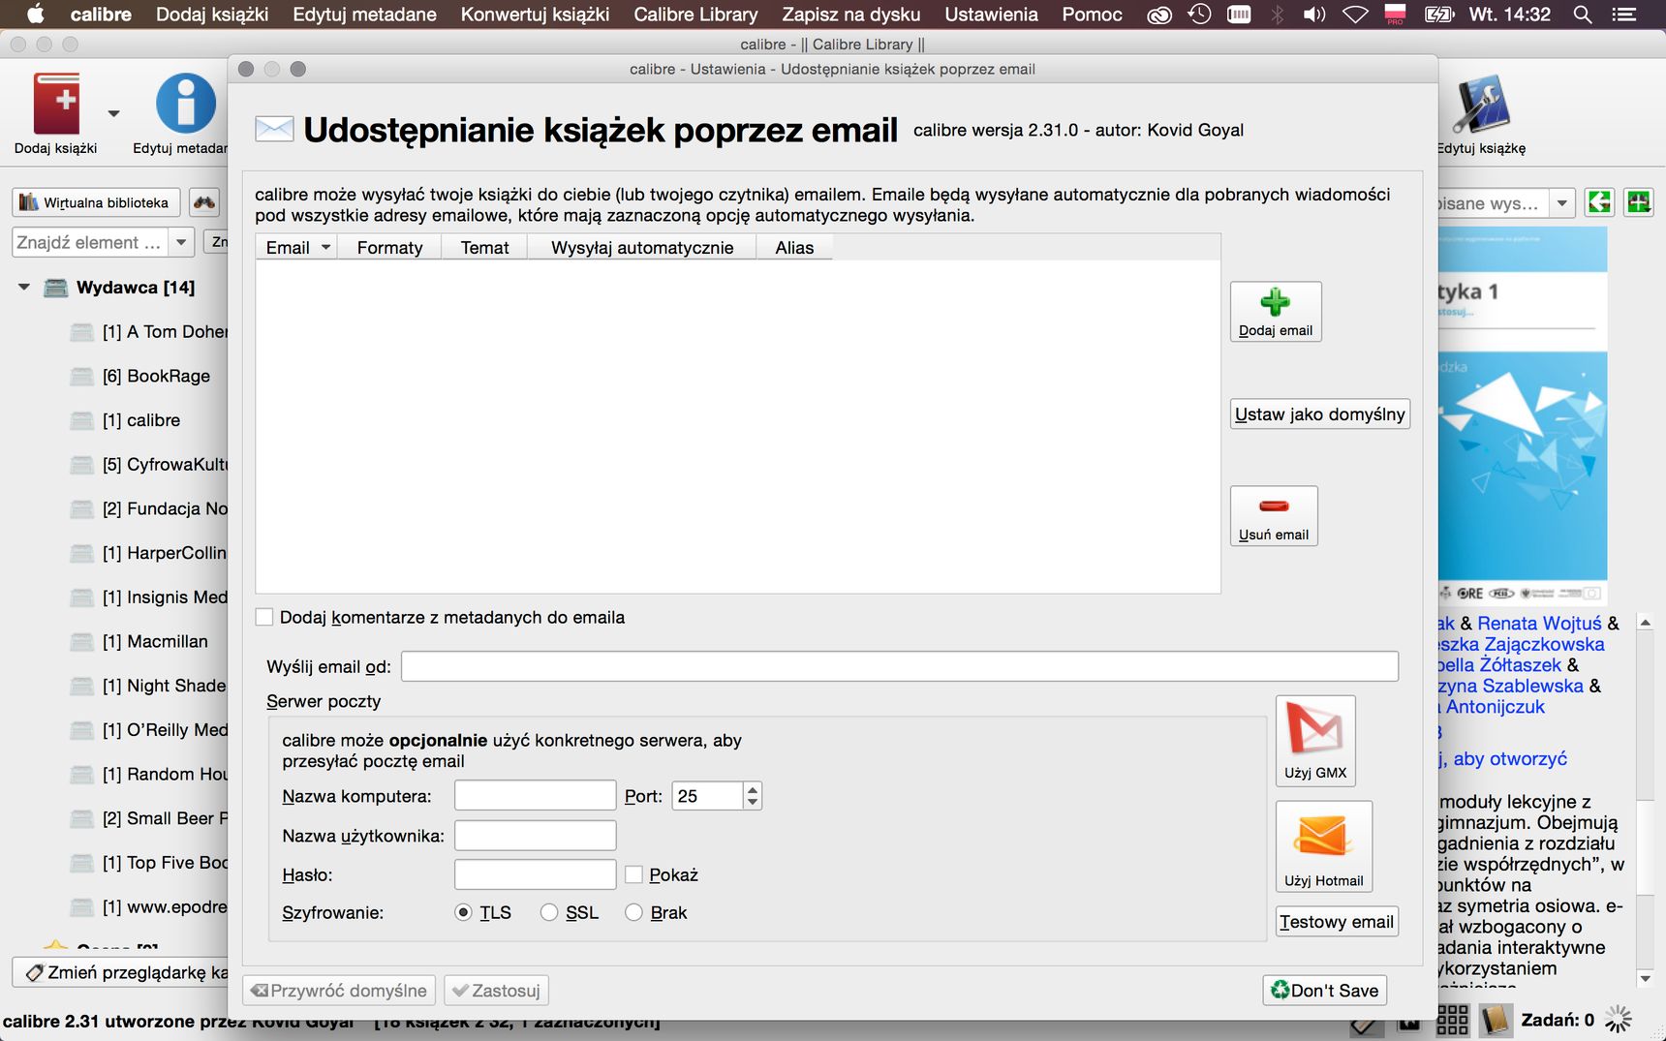This screenshot has width=1666, height=1041.
Task: Click Wysyłaj automatycznie column header
Action: (x=642, y=248)
